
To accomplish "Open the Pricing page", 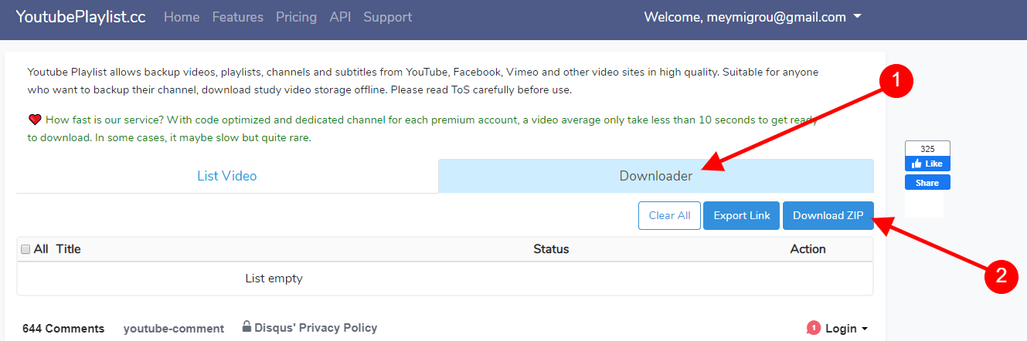I will [x=296, y=17].
